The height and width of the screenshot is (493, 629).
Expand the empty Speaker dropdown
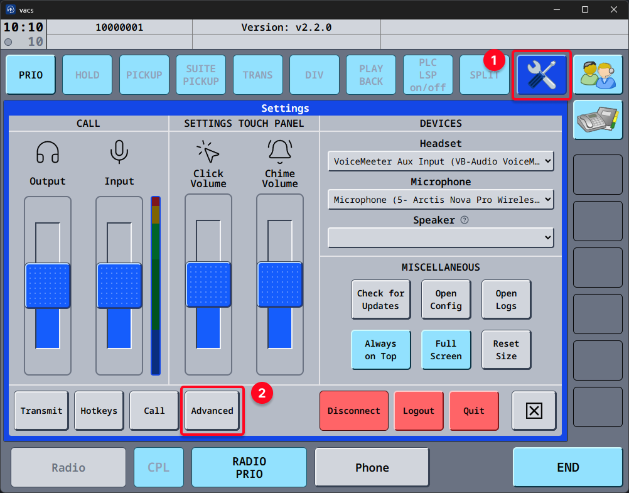click(x=441, y=237)
